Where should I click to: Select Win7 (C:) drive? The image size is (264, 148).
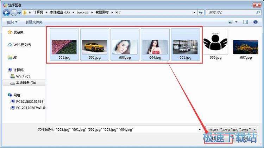(23, 76)
